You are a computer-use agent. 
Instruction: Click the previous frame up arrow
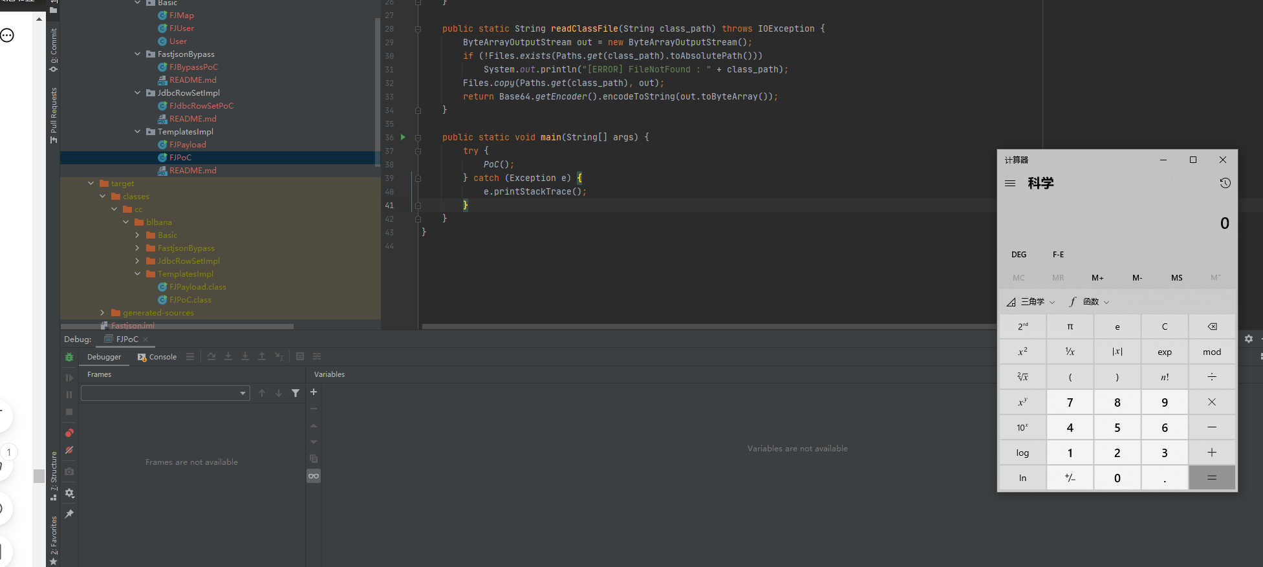tap(262, 393)
